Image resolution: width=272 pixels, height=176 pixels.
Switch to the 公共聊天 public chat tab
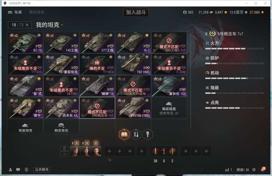[42, 170]
